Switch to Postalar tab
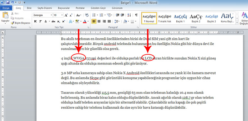Viewport: 248px width, 121px height. (x=80, y=8)
